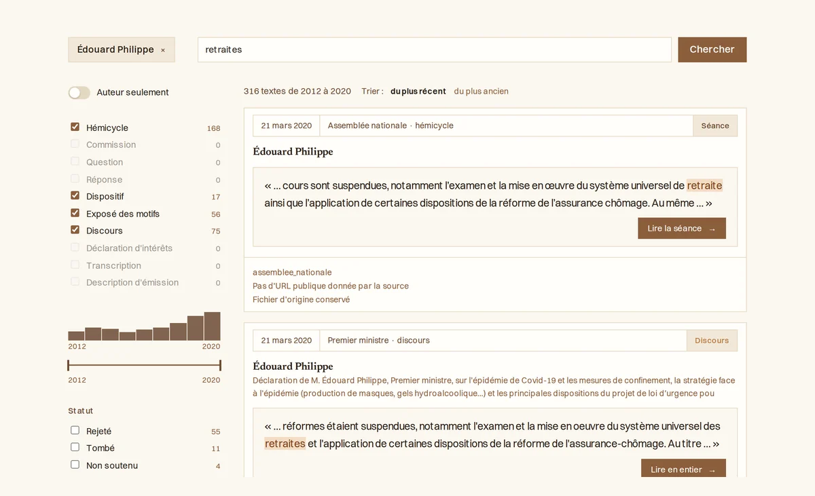Uncheck the Discours filter checkbox
This screenshot has height=496, width=815.
click(x=75, y=230)
